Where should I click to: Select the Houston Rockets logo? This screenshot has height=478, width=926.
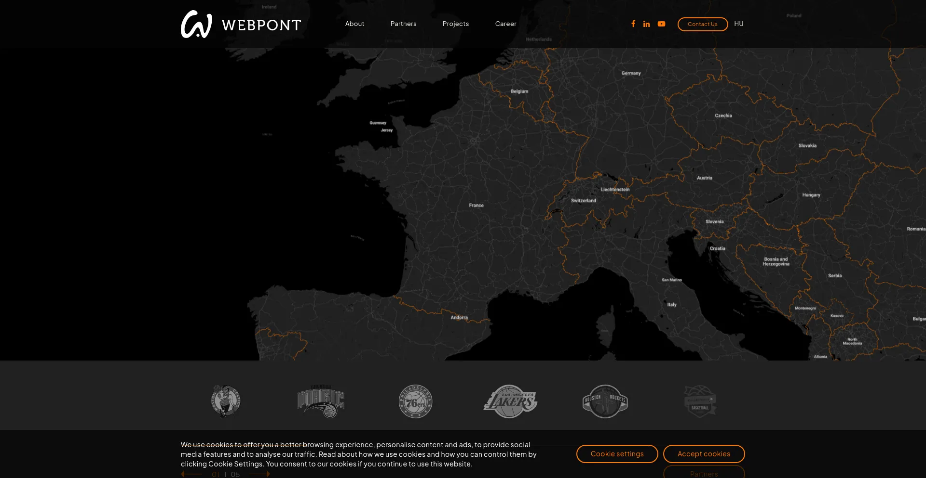(605, 401)
